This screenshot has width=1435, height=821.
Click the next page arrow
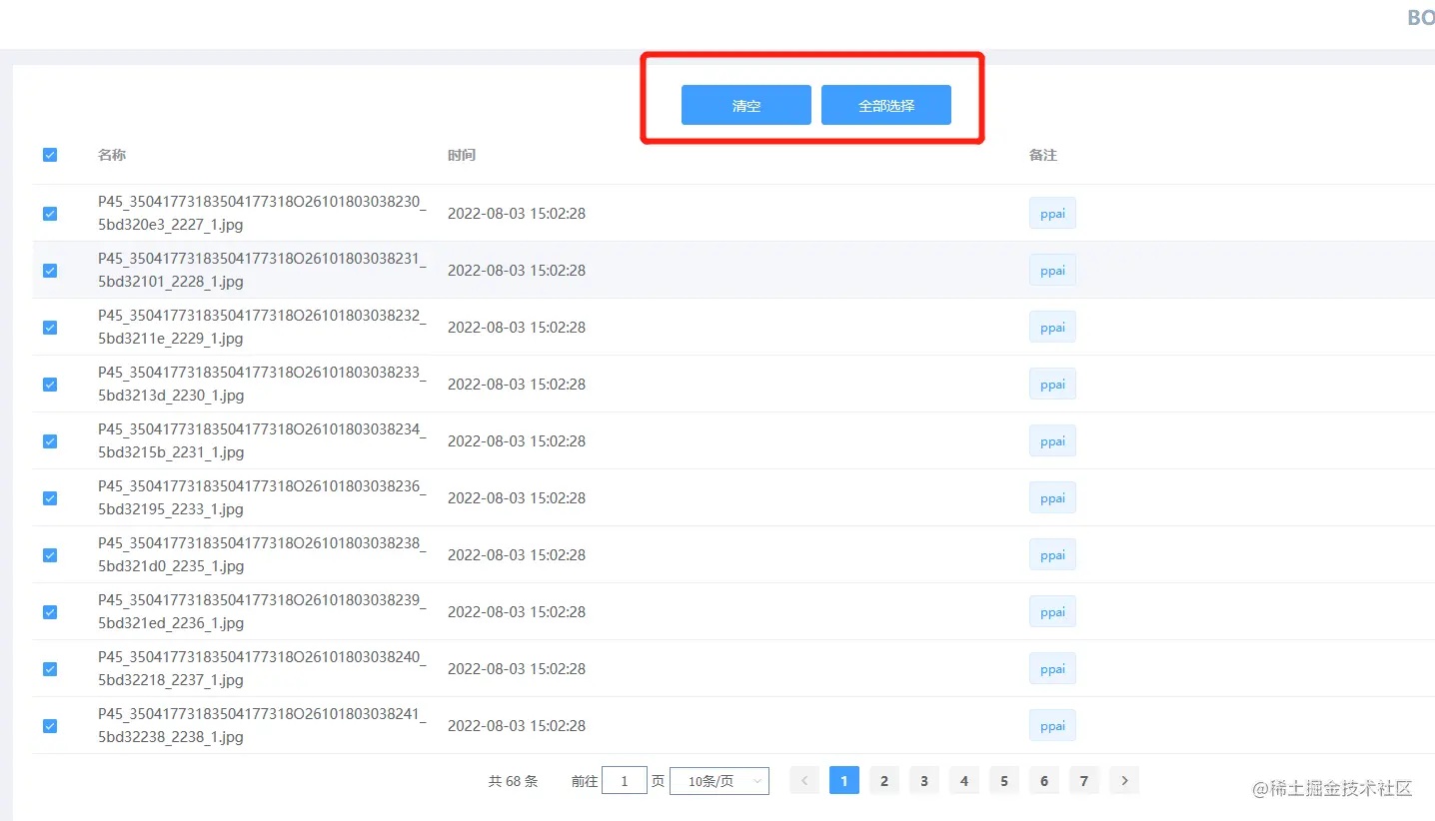[1123, 780]
